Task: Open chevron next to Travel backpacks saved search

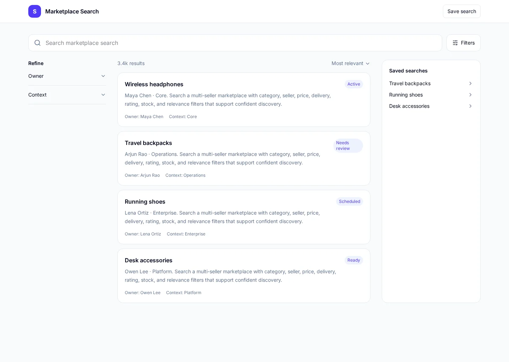Action: tap(470, 83)
